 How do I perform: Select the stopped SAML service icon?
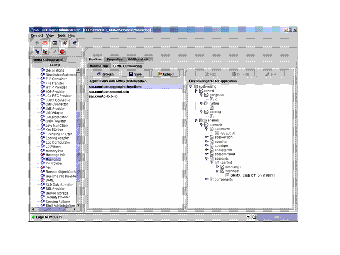click(x=42, y=180)
